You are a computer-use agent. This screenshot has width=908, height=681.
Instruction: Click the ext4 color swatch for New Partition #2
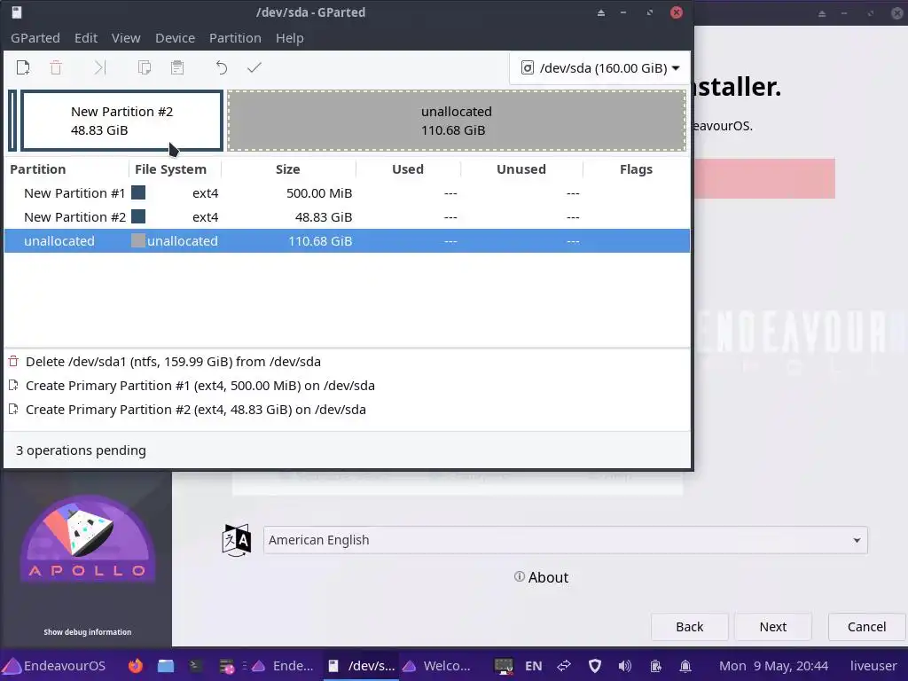138,216
